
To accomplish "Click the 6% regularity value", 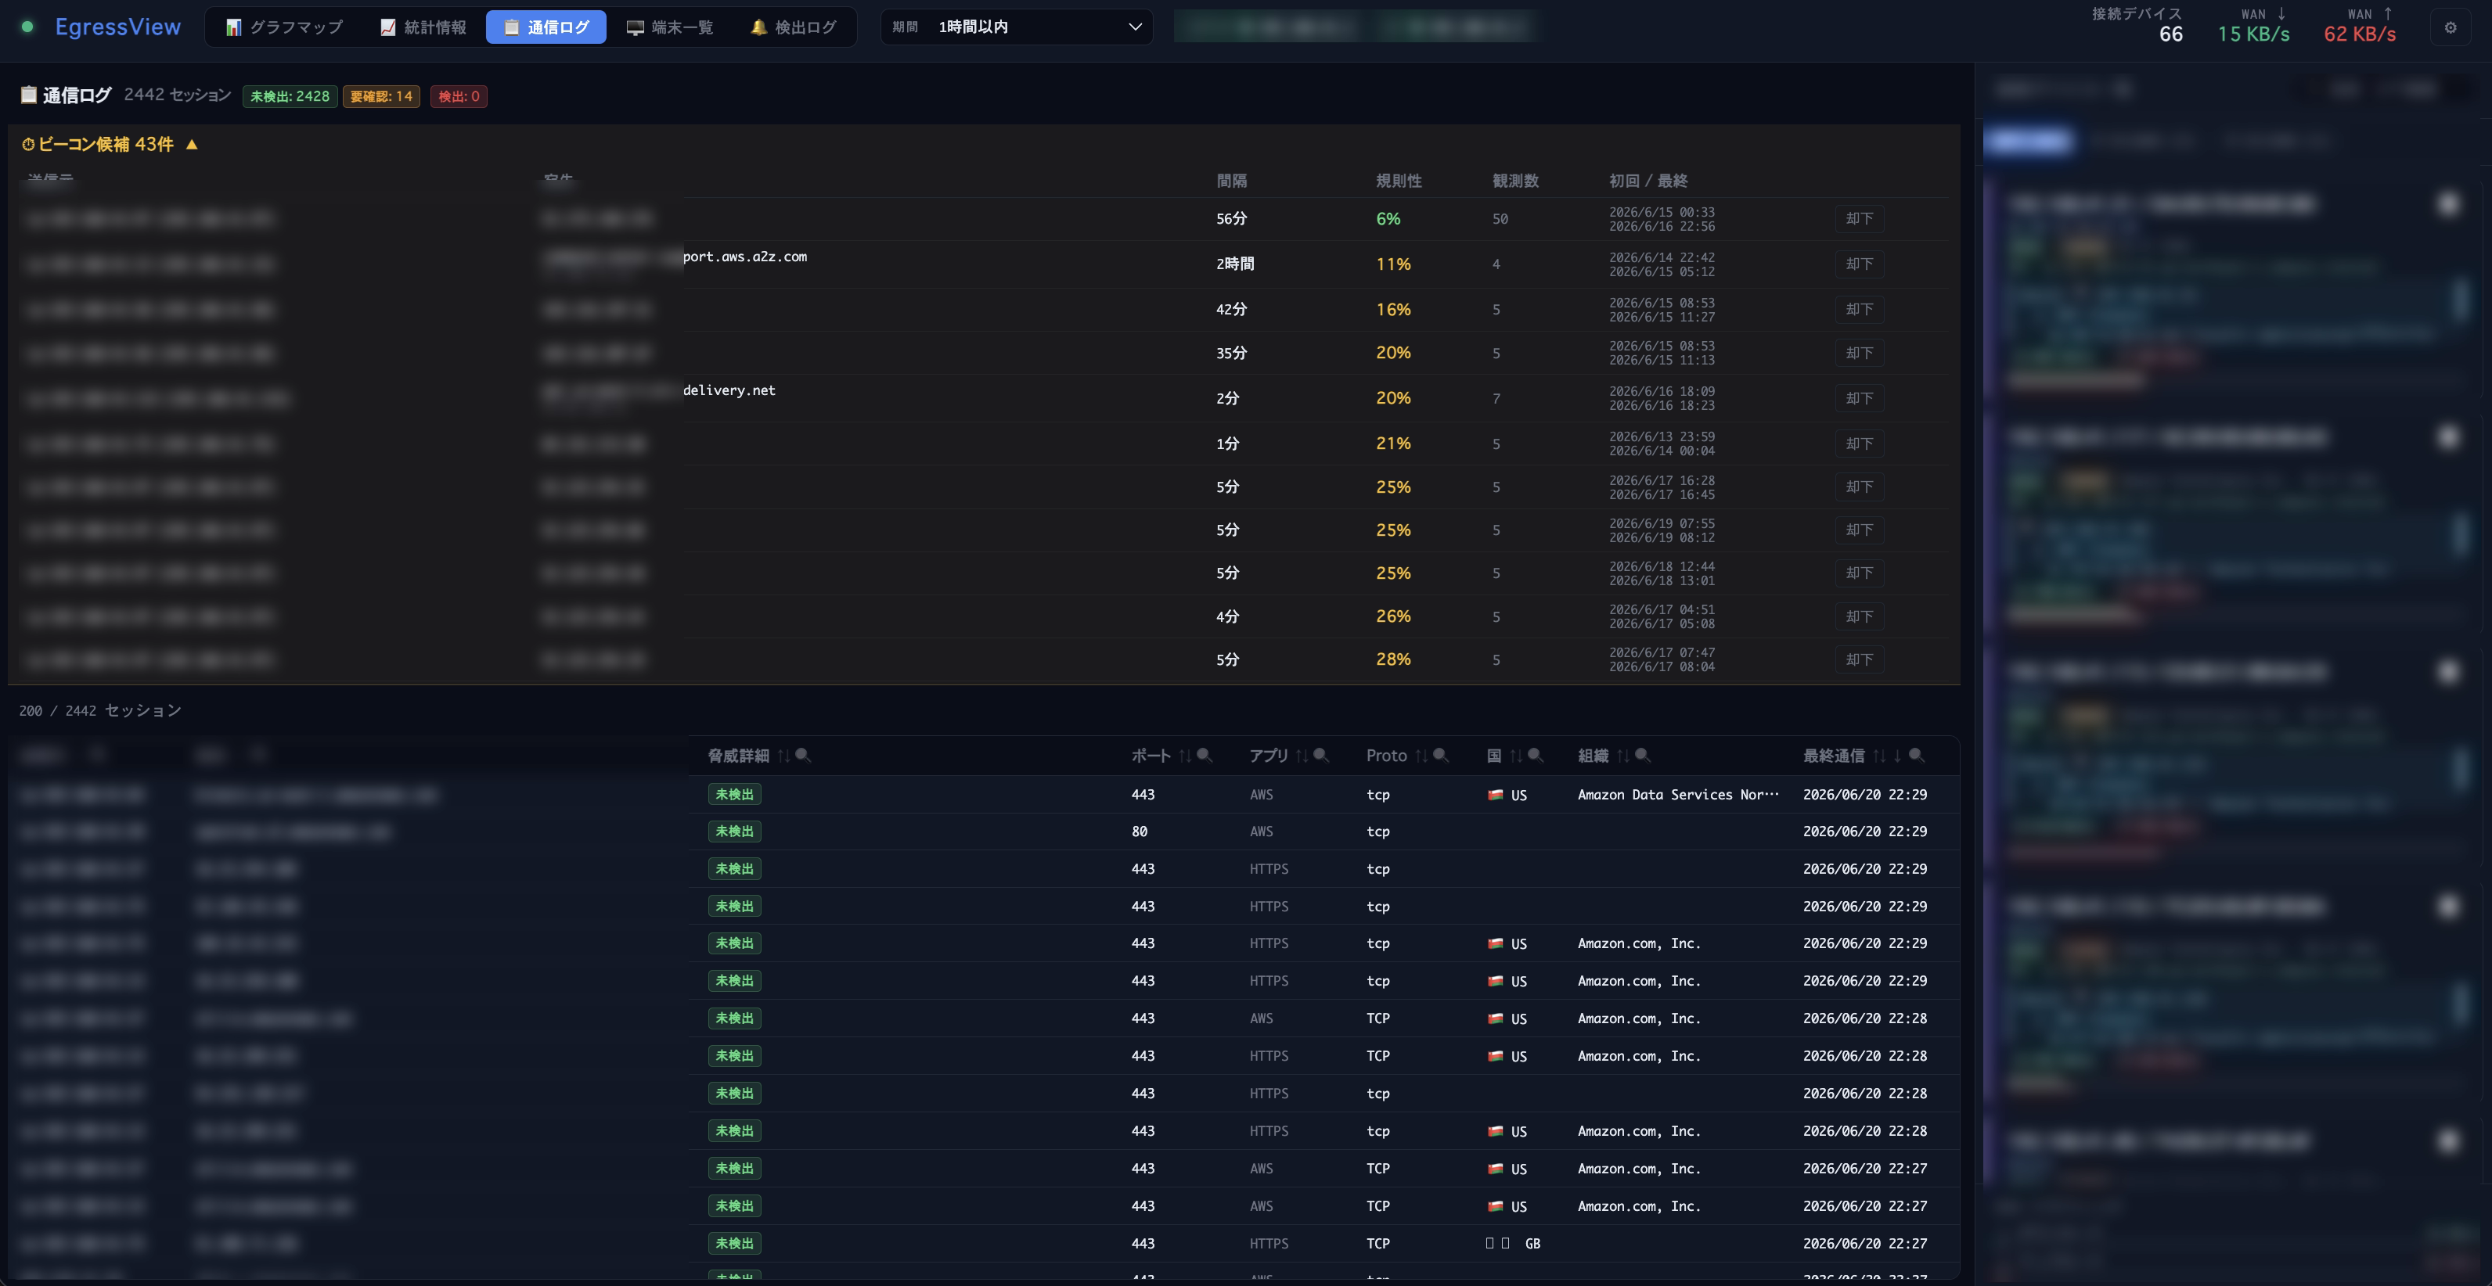I will [x=1388, y=218].
